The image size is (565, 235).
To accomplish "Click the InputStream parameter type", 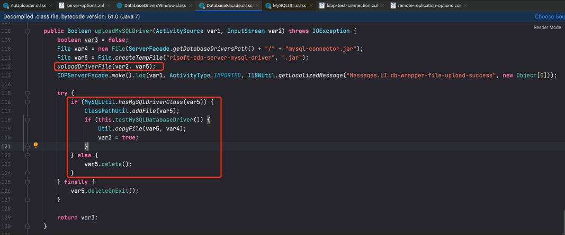I will [246, 31].
